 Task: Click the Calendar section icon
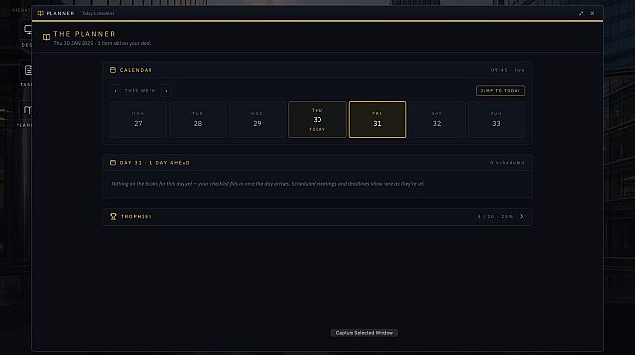(x=113, y=70)
